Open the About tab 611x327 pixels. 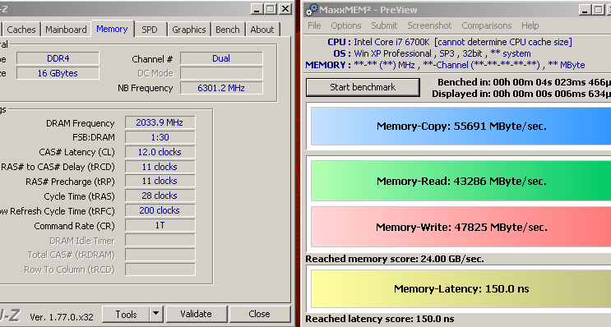pyautogui.click(x=262, y=30)
